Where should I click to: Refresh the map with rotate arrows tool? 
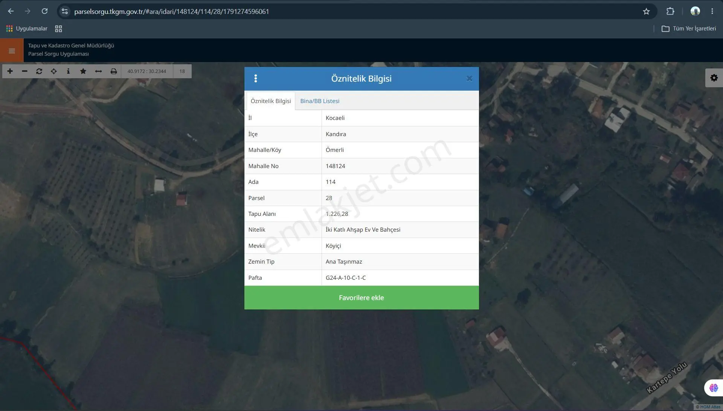(x=39, y=71)
